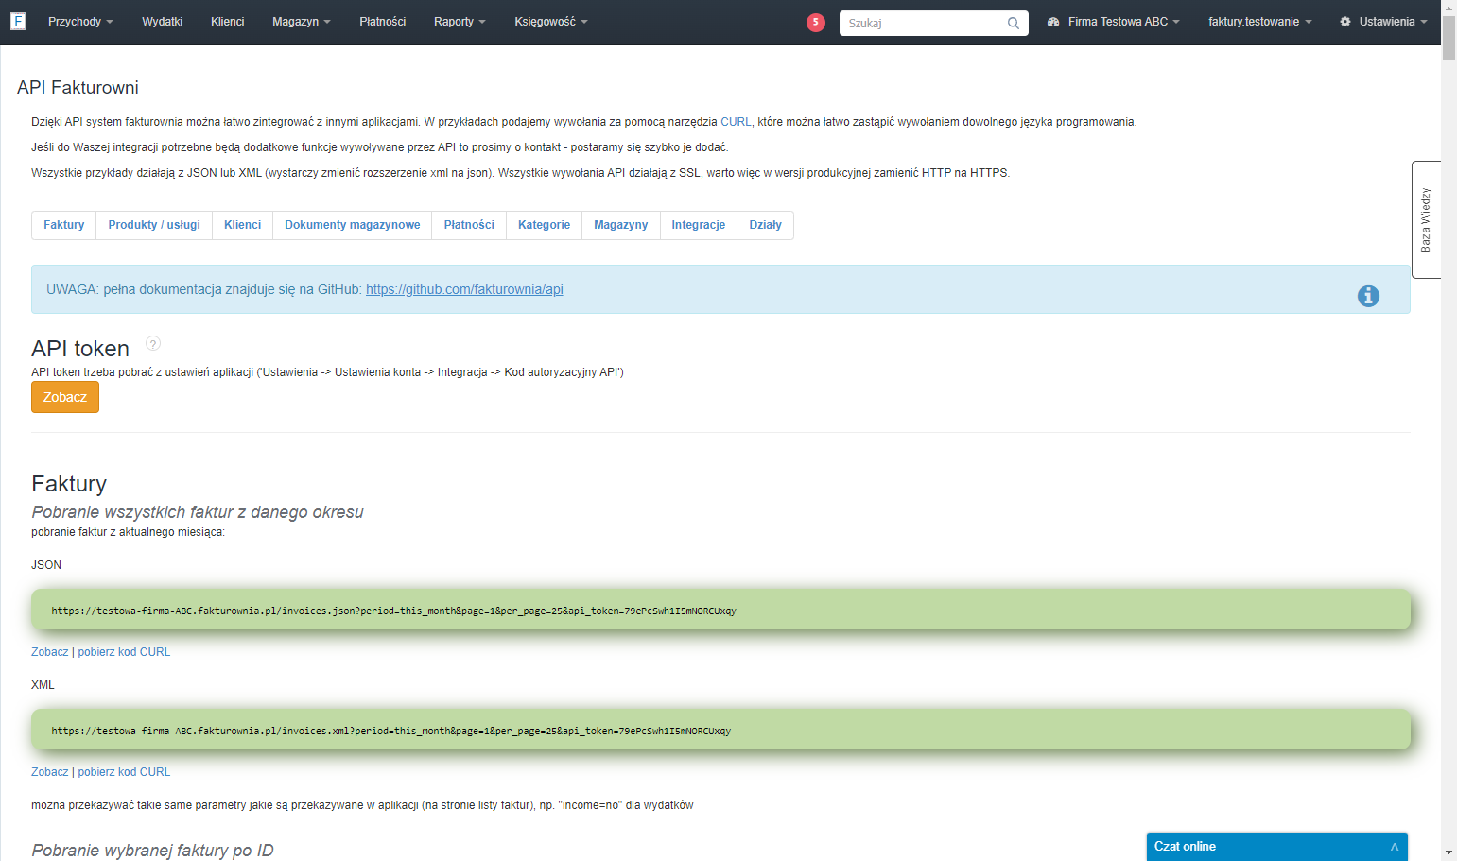
Task: Follow the CURL link in intro text
Action: click(x=736, y=122)
